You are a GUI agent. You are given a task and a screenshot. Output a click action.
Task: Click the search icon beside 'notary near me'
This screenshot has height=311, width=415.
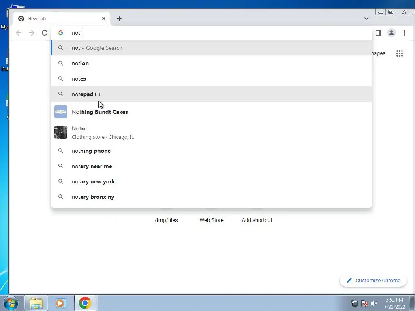[x=61, y=166]
